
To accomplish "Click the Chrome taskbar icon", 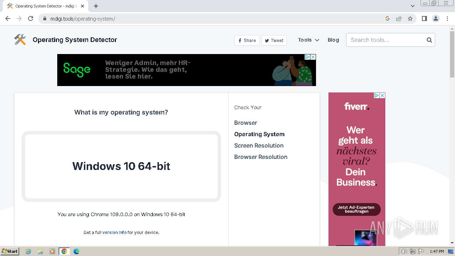I will [64, 251].
